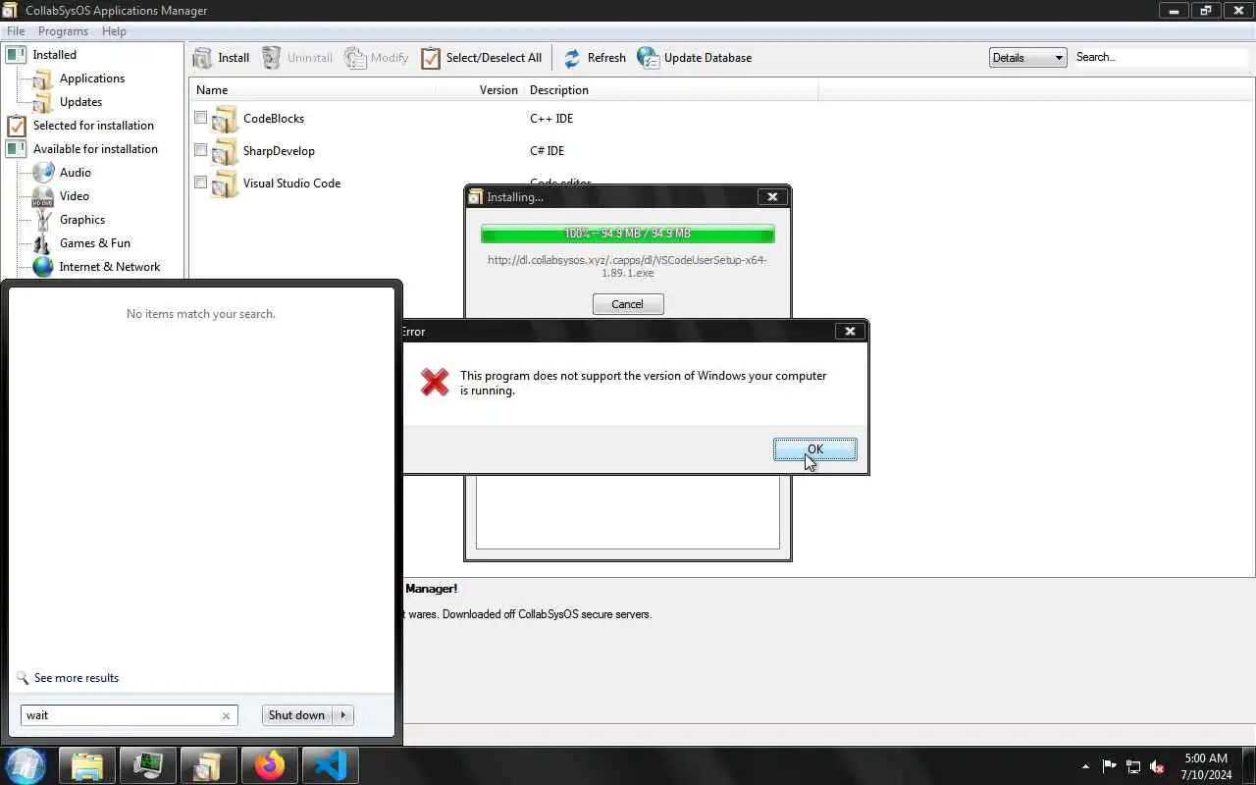The image size is (1256, 785).
Task: Check the CodeBlocks checkbox
Action: [x=201, y=118]
